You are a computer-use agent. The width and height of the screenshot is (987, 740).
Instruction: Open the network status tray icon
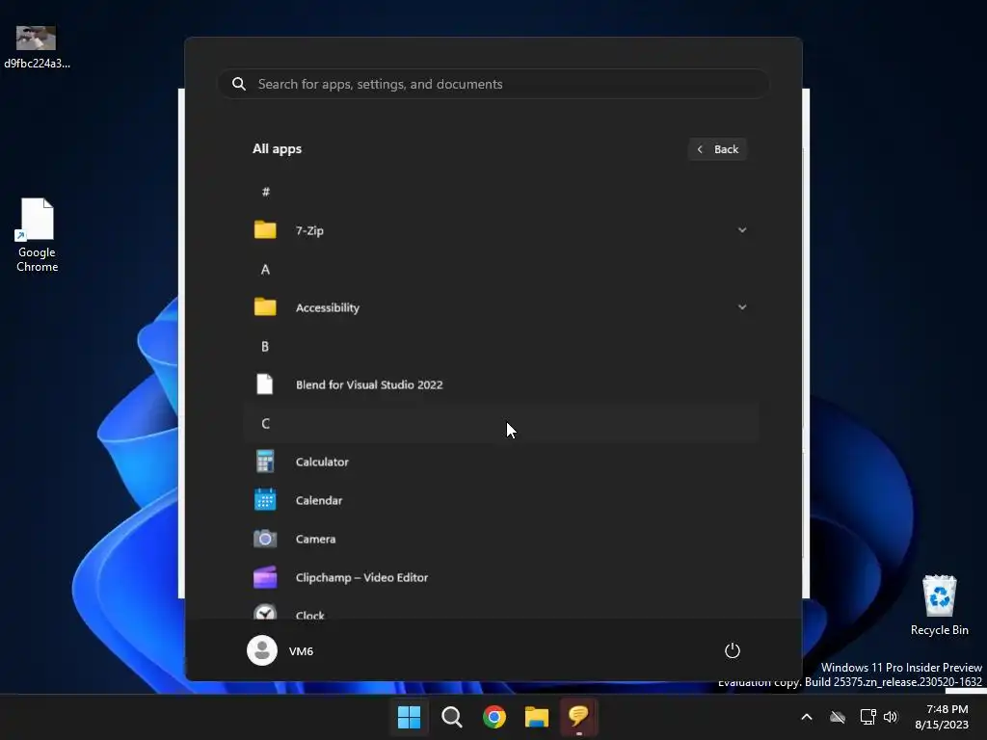[x=867, y=717]
